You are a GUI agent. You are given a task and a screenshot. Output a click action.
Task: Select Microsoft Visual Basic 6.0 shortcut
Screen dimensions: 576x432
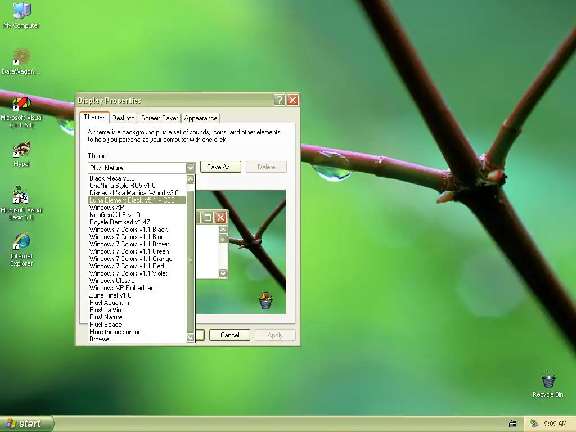pyautogui.click(x=21, y=203)
